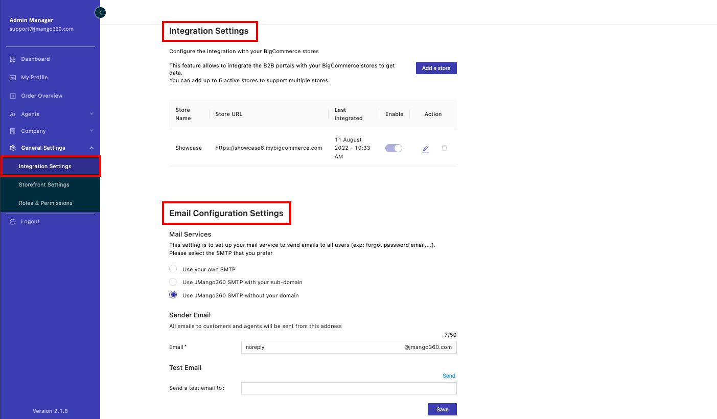Click the General Settings gear icon
The height and width of the screenshot is (419, 717).
tap(13, 148)
